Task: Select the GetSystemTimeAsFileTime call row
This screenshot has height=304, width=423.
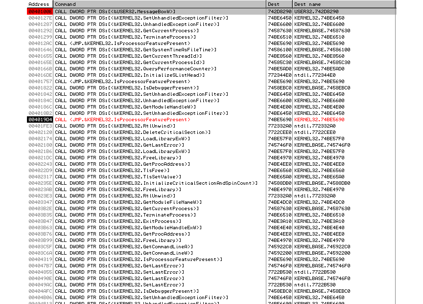Action: (211, 50)
